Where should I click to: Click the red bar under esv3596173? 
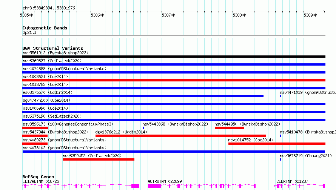pyautogui.click(x=35, y=128)
